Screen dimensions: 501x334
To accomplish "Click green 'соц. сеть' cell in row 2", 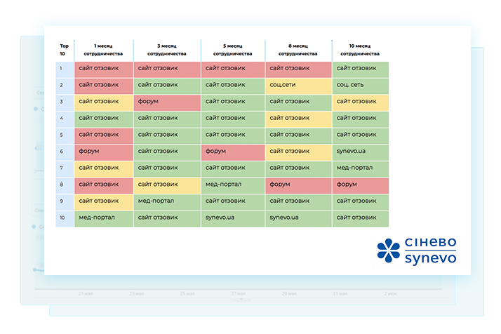I will (x=360, y=85).
